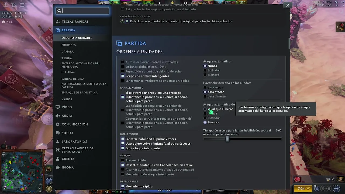The width and height of the screenshot is (345, 194).
Task: Select 'para denegar' for right-click on allies
Action: point(205,96)
